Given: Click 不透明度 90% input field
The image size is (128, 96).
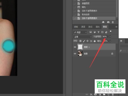Looking at the screenshot, I should coord(105,37).
